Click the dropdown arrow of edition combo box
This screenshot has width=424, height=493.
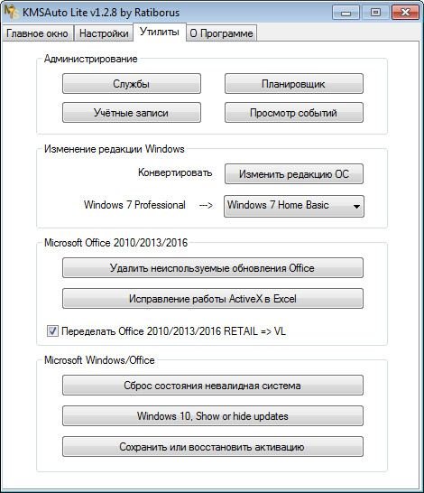pyautogui.click(x=356, y=207)
